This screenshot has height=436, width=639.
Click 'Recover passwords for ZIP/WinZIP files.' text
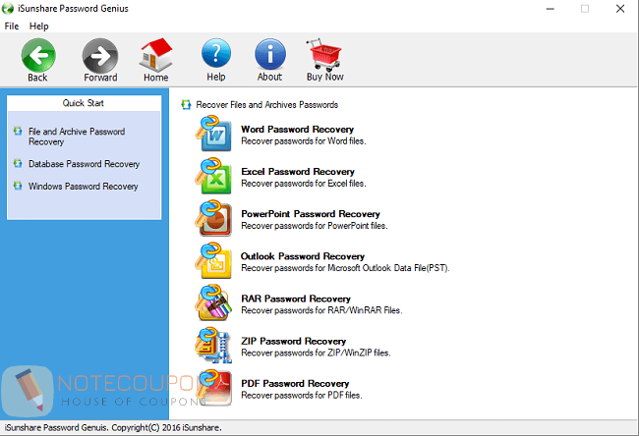coord(316,353)
